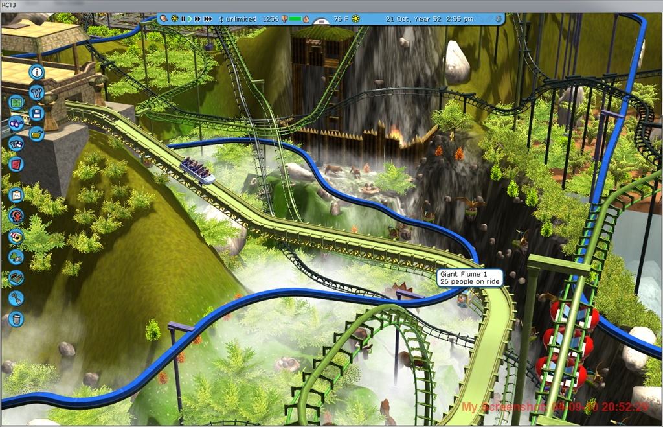Set game speed to normal play
The width and height of the screenshot is (663, 427).
tap(190, 19)
